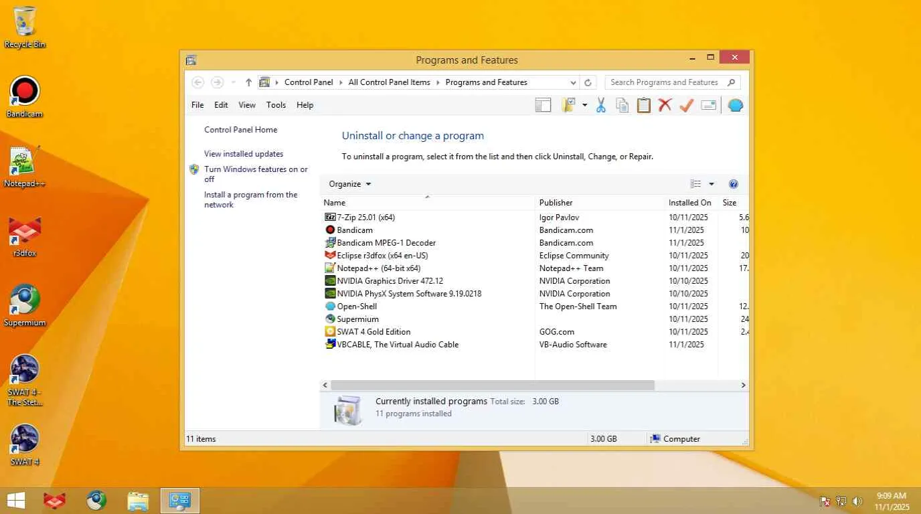The height and width of the screenshot is (514, 921).
Task: Expand the view options dropdown arrow
Action: [x=711, y=184]
